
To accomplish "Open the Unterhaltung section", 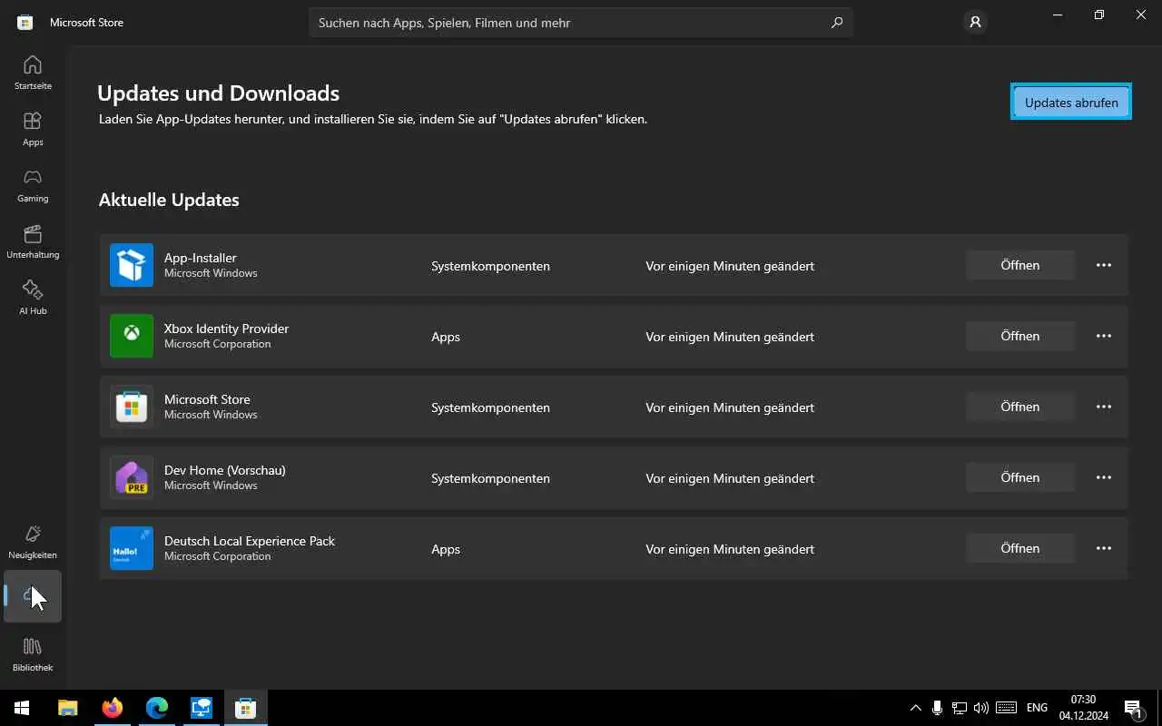I will 33,241.
